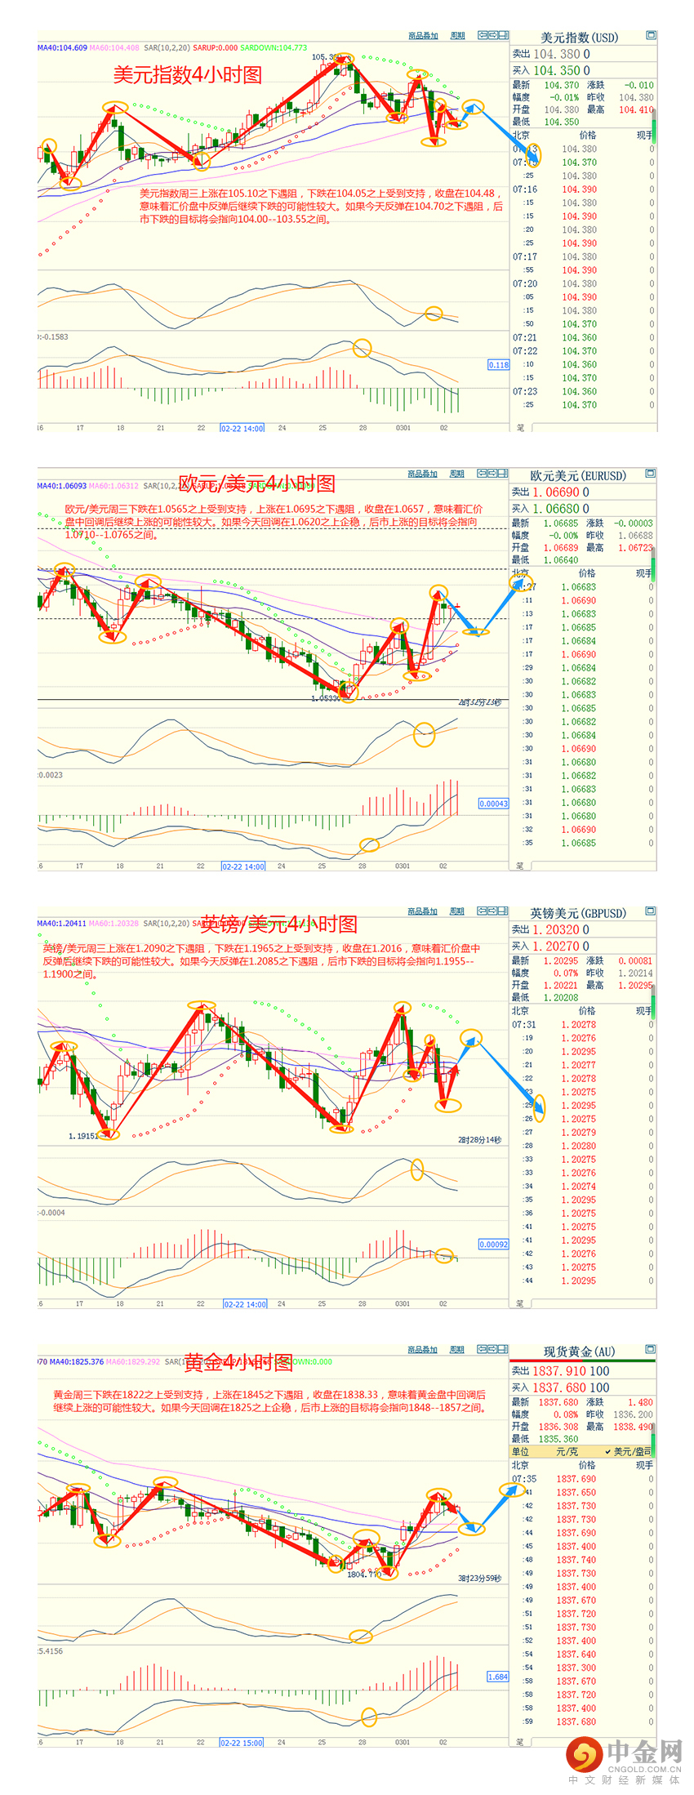This screenshot has height=1795, width=694.
Task: Maximize the 美元指数(USD) quote panel
Action: pyautogui.click(x=651, y=35)
